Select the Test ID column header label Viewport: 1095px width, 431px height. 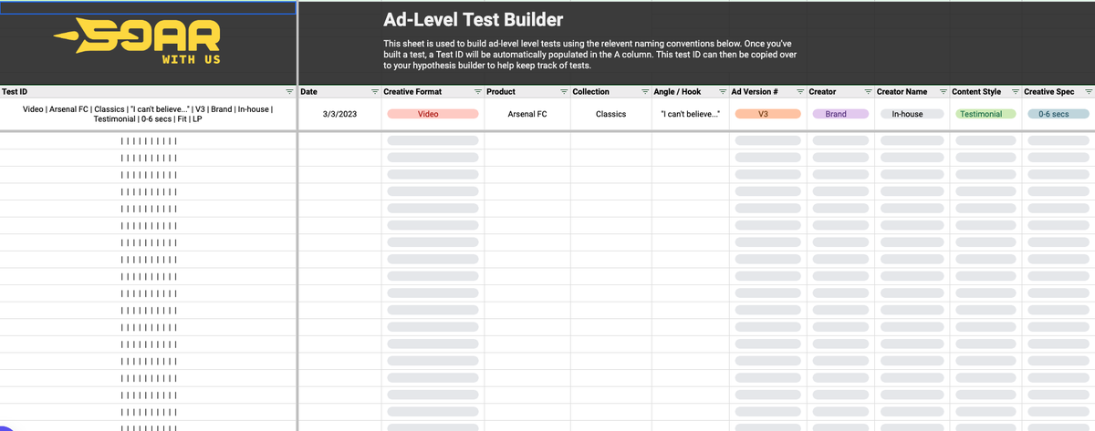(16, 92)
